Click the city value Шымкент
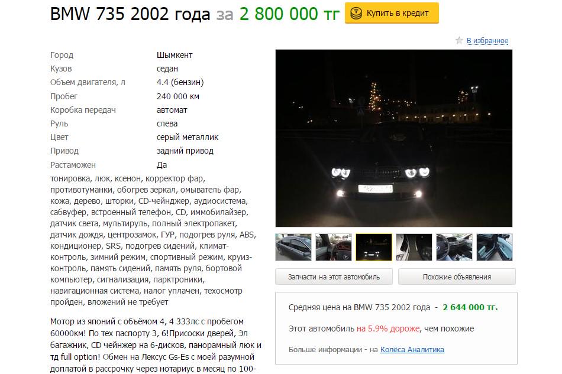The height and width of the screenshot is (374, 562). pyautogui.click(x=175, y=55)
